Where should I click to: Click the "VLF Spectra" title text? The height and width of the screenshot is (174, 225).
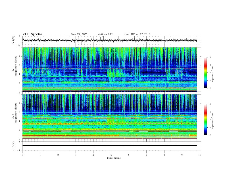32,34
